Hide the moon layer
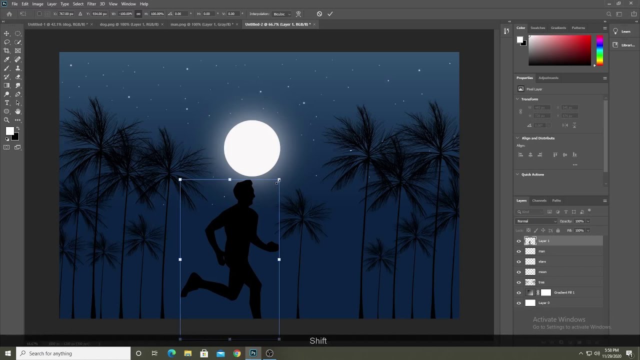 point(518,272)
